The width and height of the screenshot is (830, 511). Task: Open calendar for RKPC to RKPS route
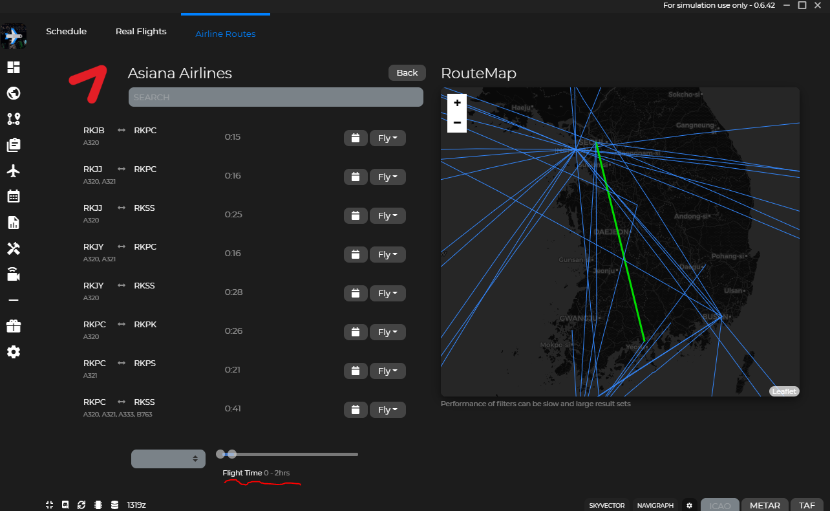356,371
